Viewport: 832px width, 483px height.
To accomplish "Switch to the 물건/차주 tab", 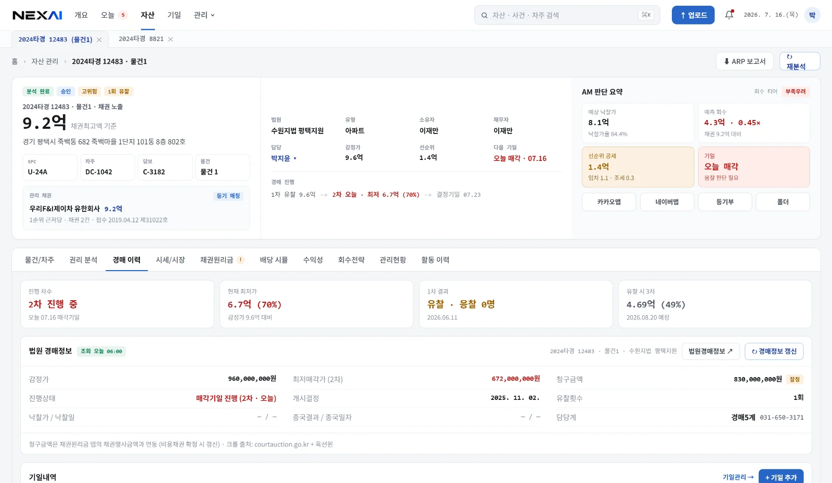I will (40, 260).
